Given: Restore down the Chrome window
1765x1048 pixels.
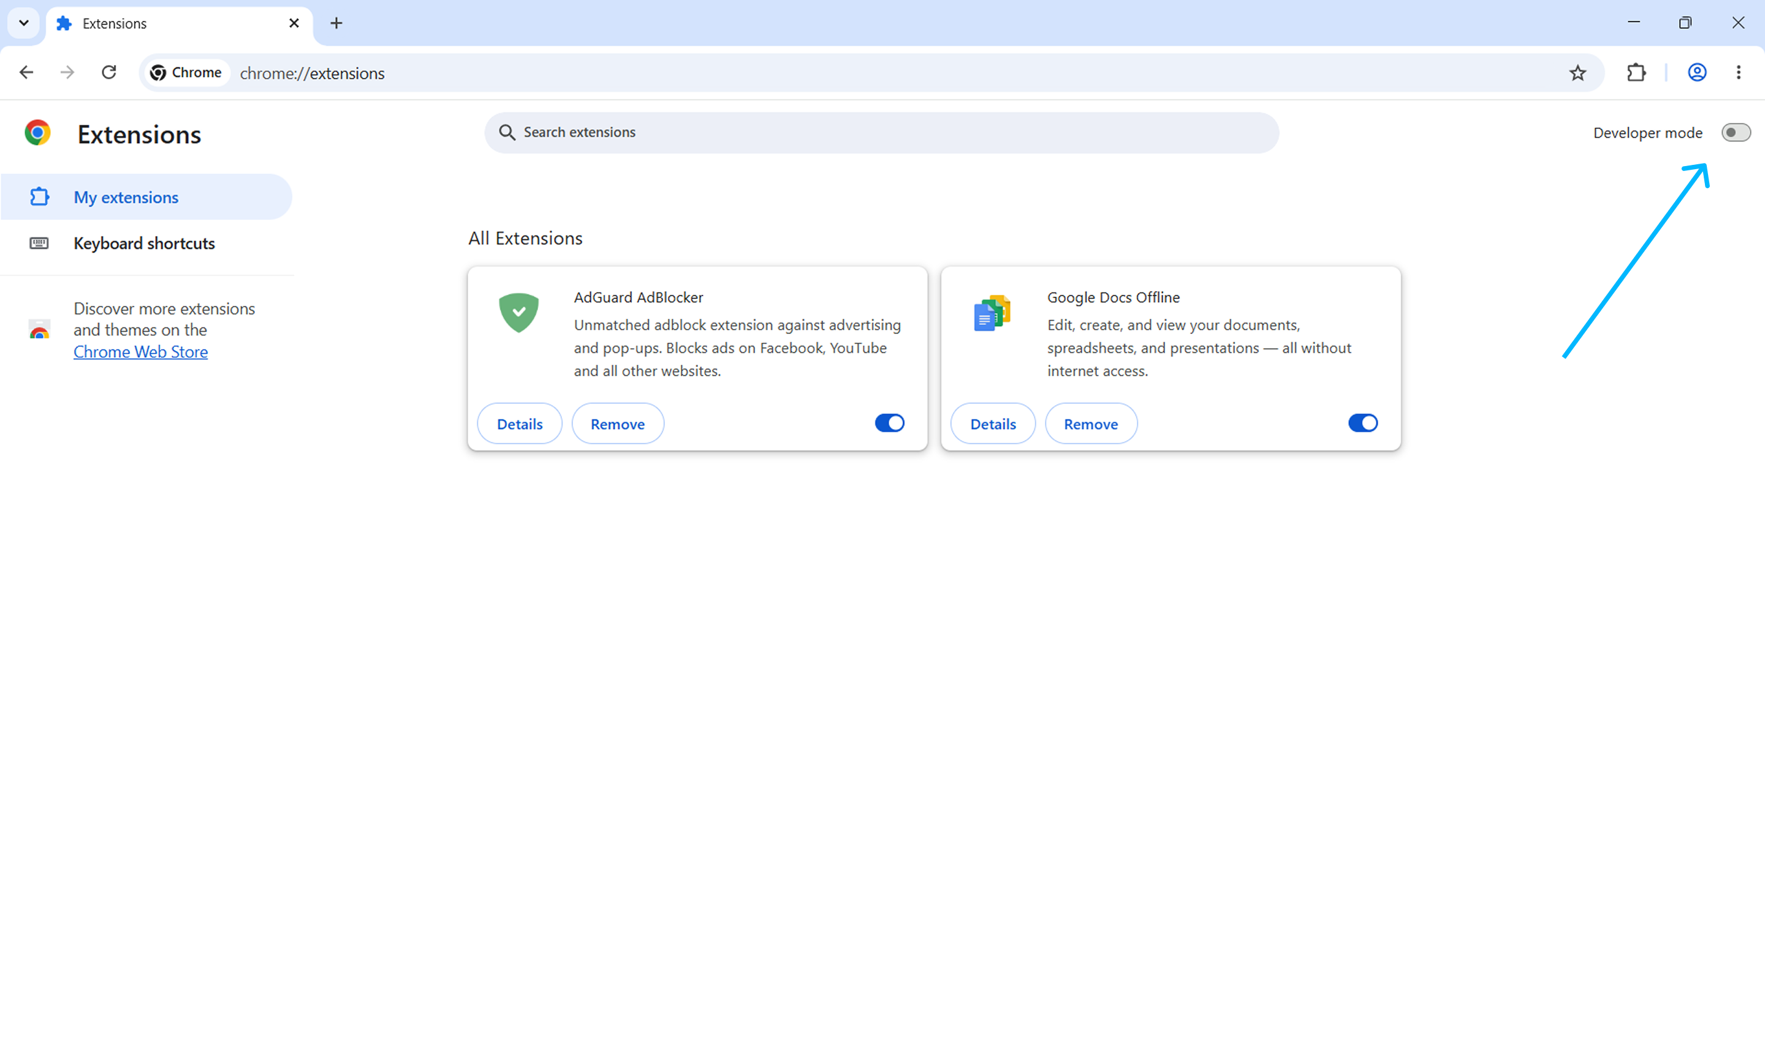Looking at the screenshot, I should point(1685,23).
